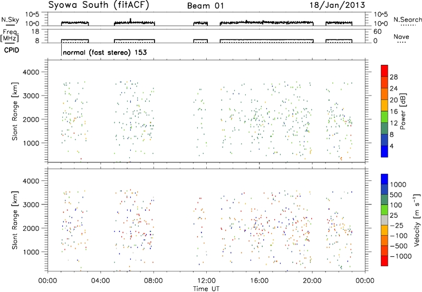This screenshot has height=292, width=422.
Task: Click the 'Time UT' axis label
Action: [x=206, y=289]
